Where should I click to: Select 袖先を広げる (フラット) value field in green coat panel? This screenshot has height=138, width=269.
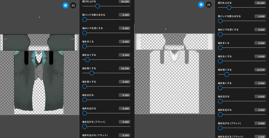pos(125,135)
